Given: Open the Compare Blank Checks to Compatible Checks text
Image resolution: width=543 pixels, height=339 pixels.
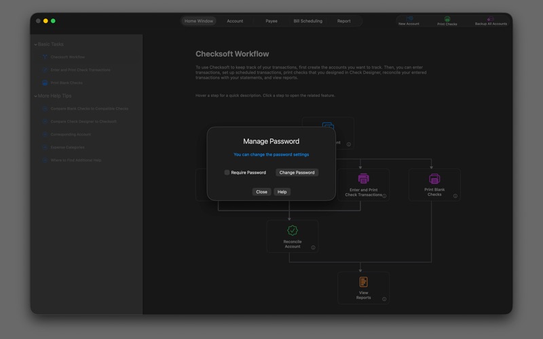Looking at the screenshot, I should [90, 108].
